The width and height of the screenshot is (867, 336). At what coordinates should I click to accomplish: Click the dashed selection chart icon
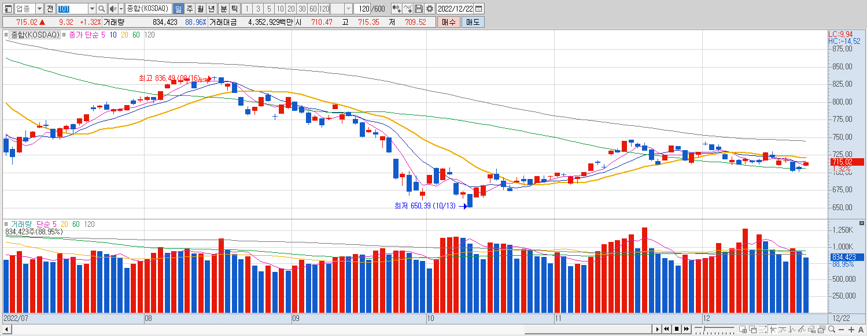(762, 330)
